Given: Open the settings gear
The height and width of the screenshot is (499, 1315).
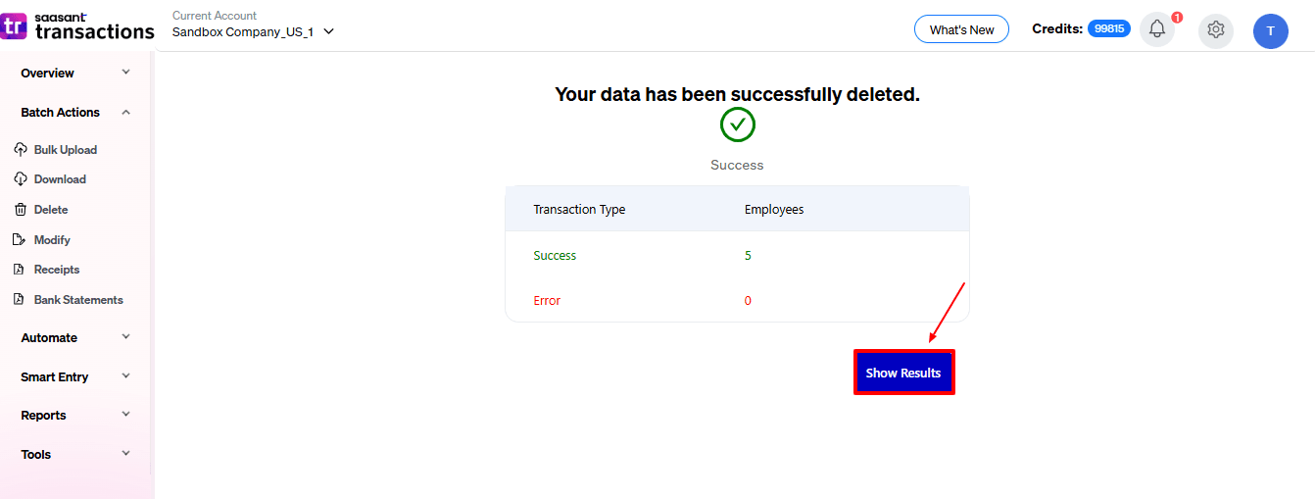Looking at the screenshot, I should coord(1216,29).
